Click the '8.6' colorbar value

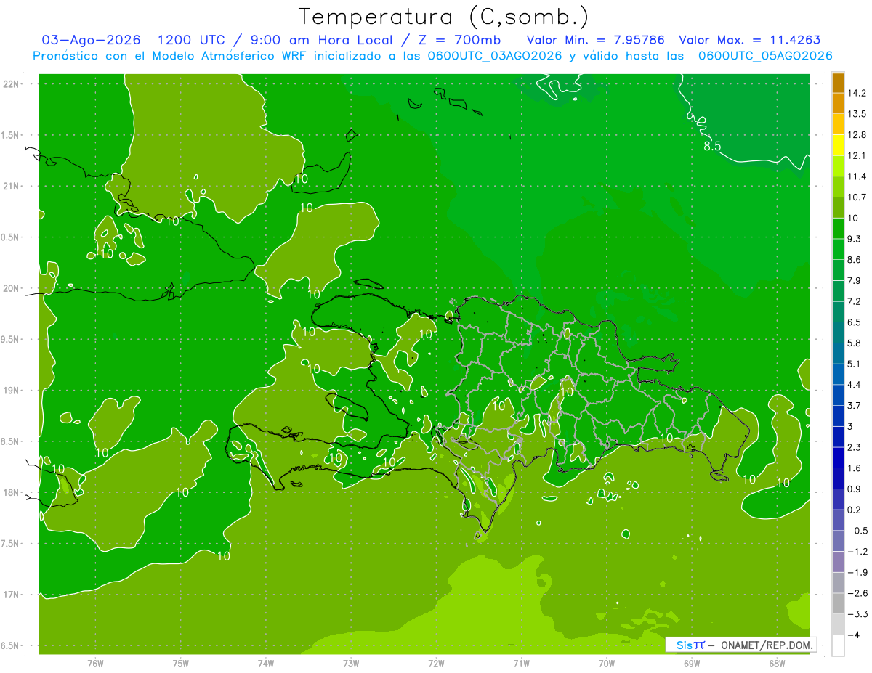[855, 260]
